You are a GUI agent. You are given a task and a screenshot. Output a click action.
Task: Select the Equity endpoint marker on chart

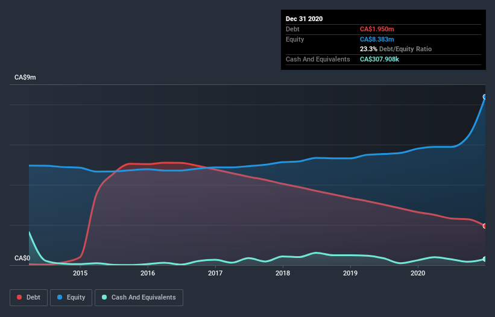(x=485, y=97)
